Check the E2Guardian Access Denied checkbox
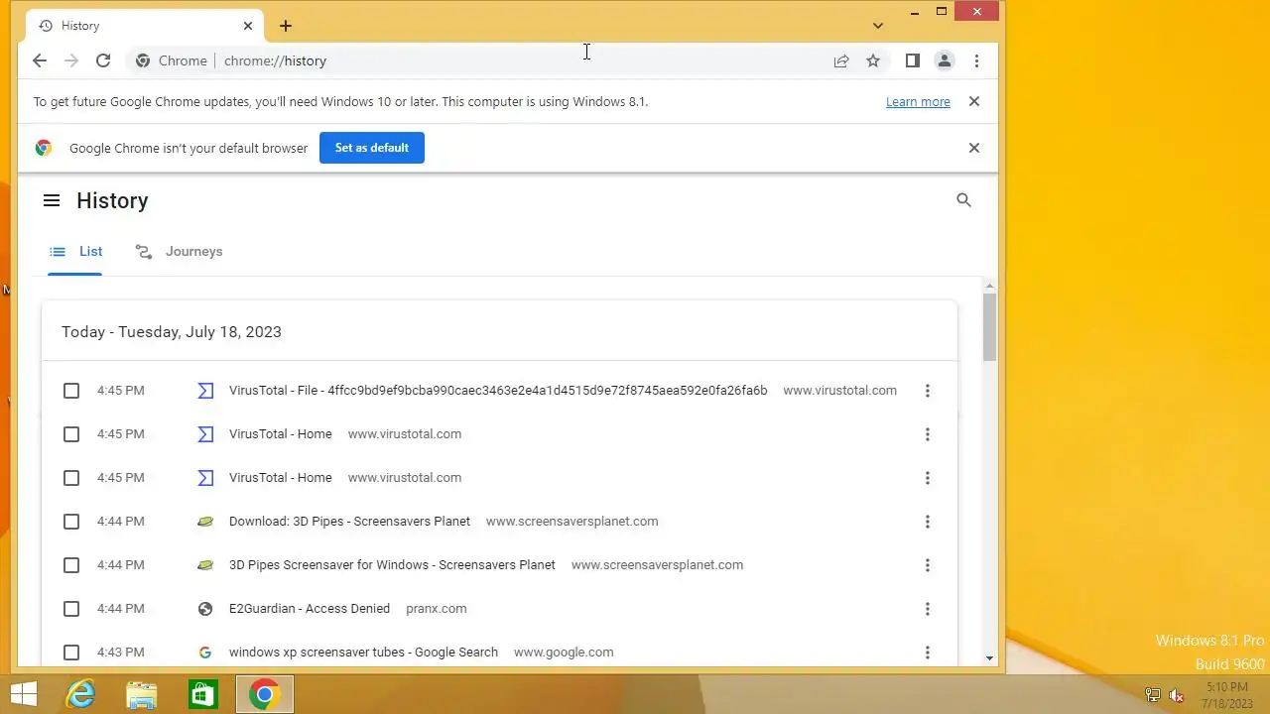The image size is (1270, 714). tap(71, 609)
